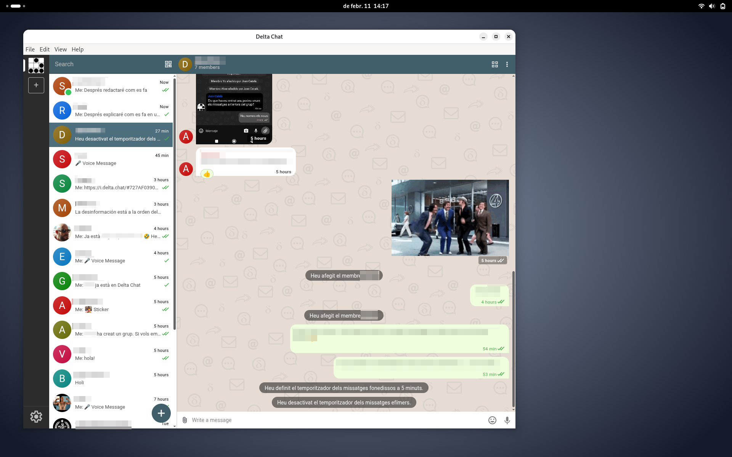Attach a file with the paperclip icon
Screen dimensions: 732x457
click(x=185, y=420)
